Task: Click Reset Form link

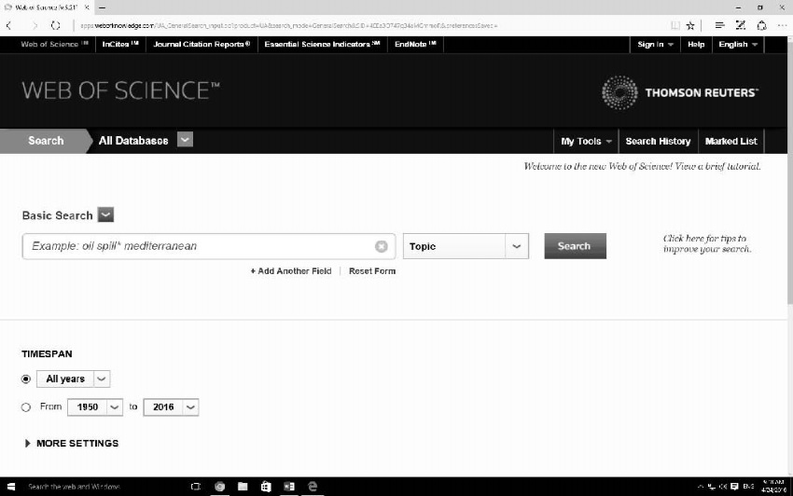Action: tap(372, 271)
